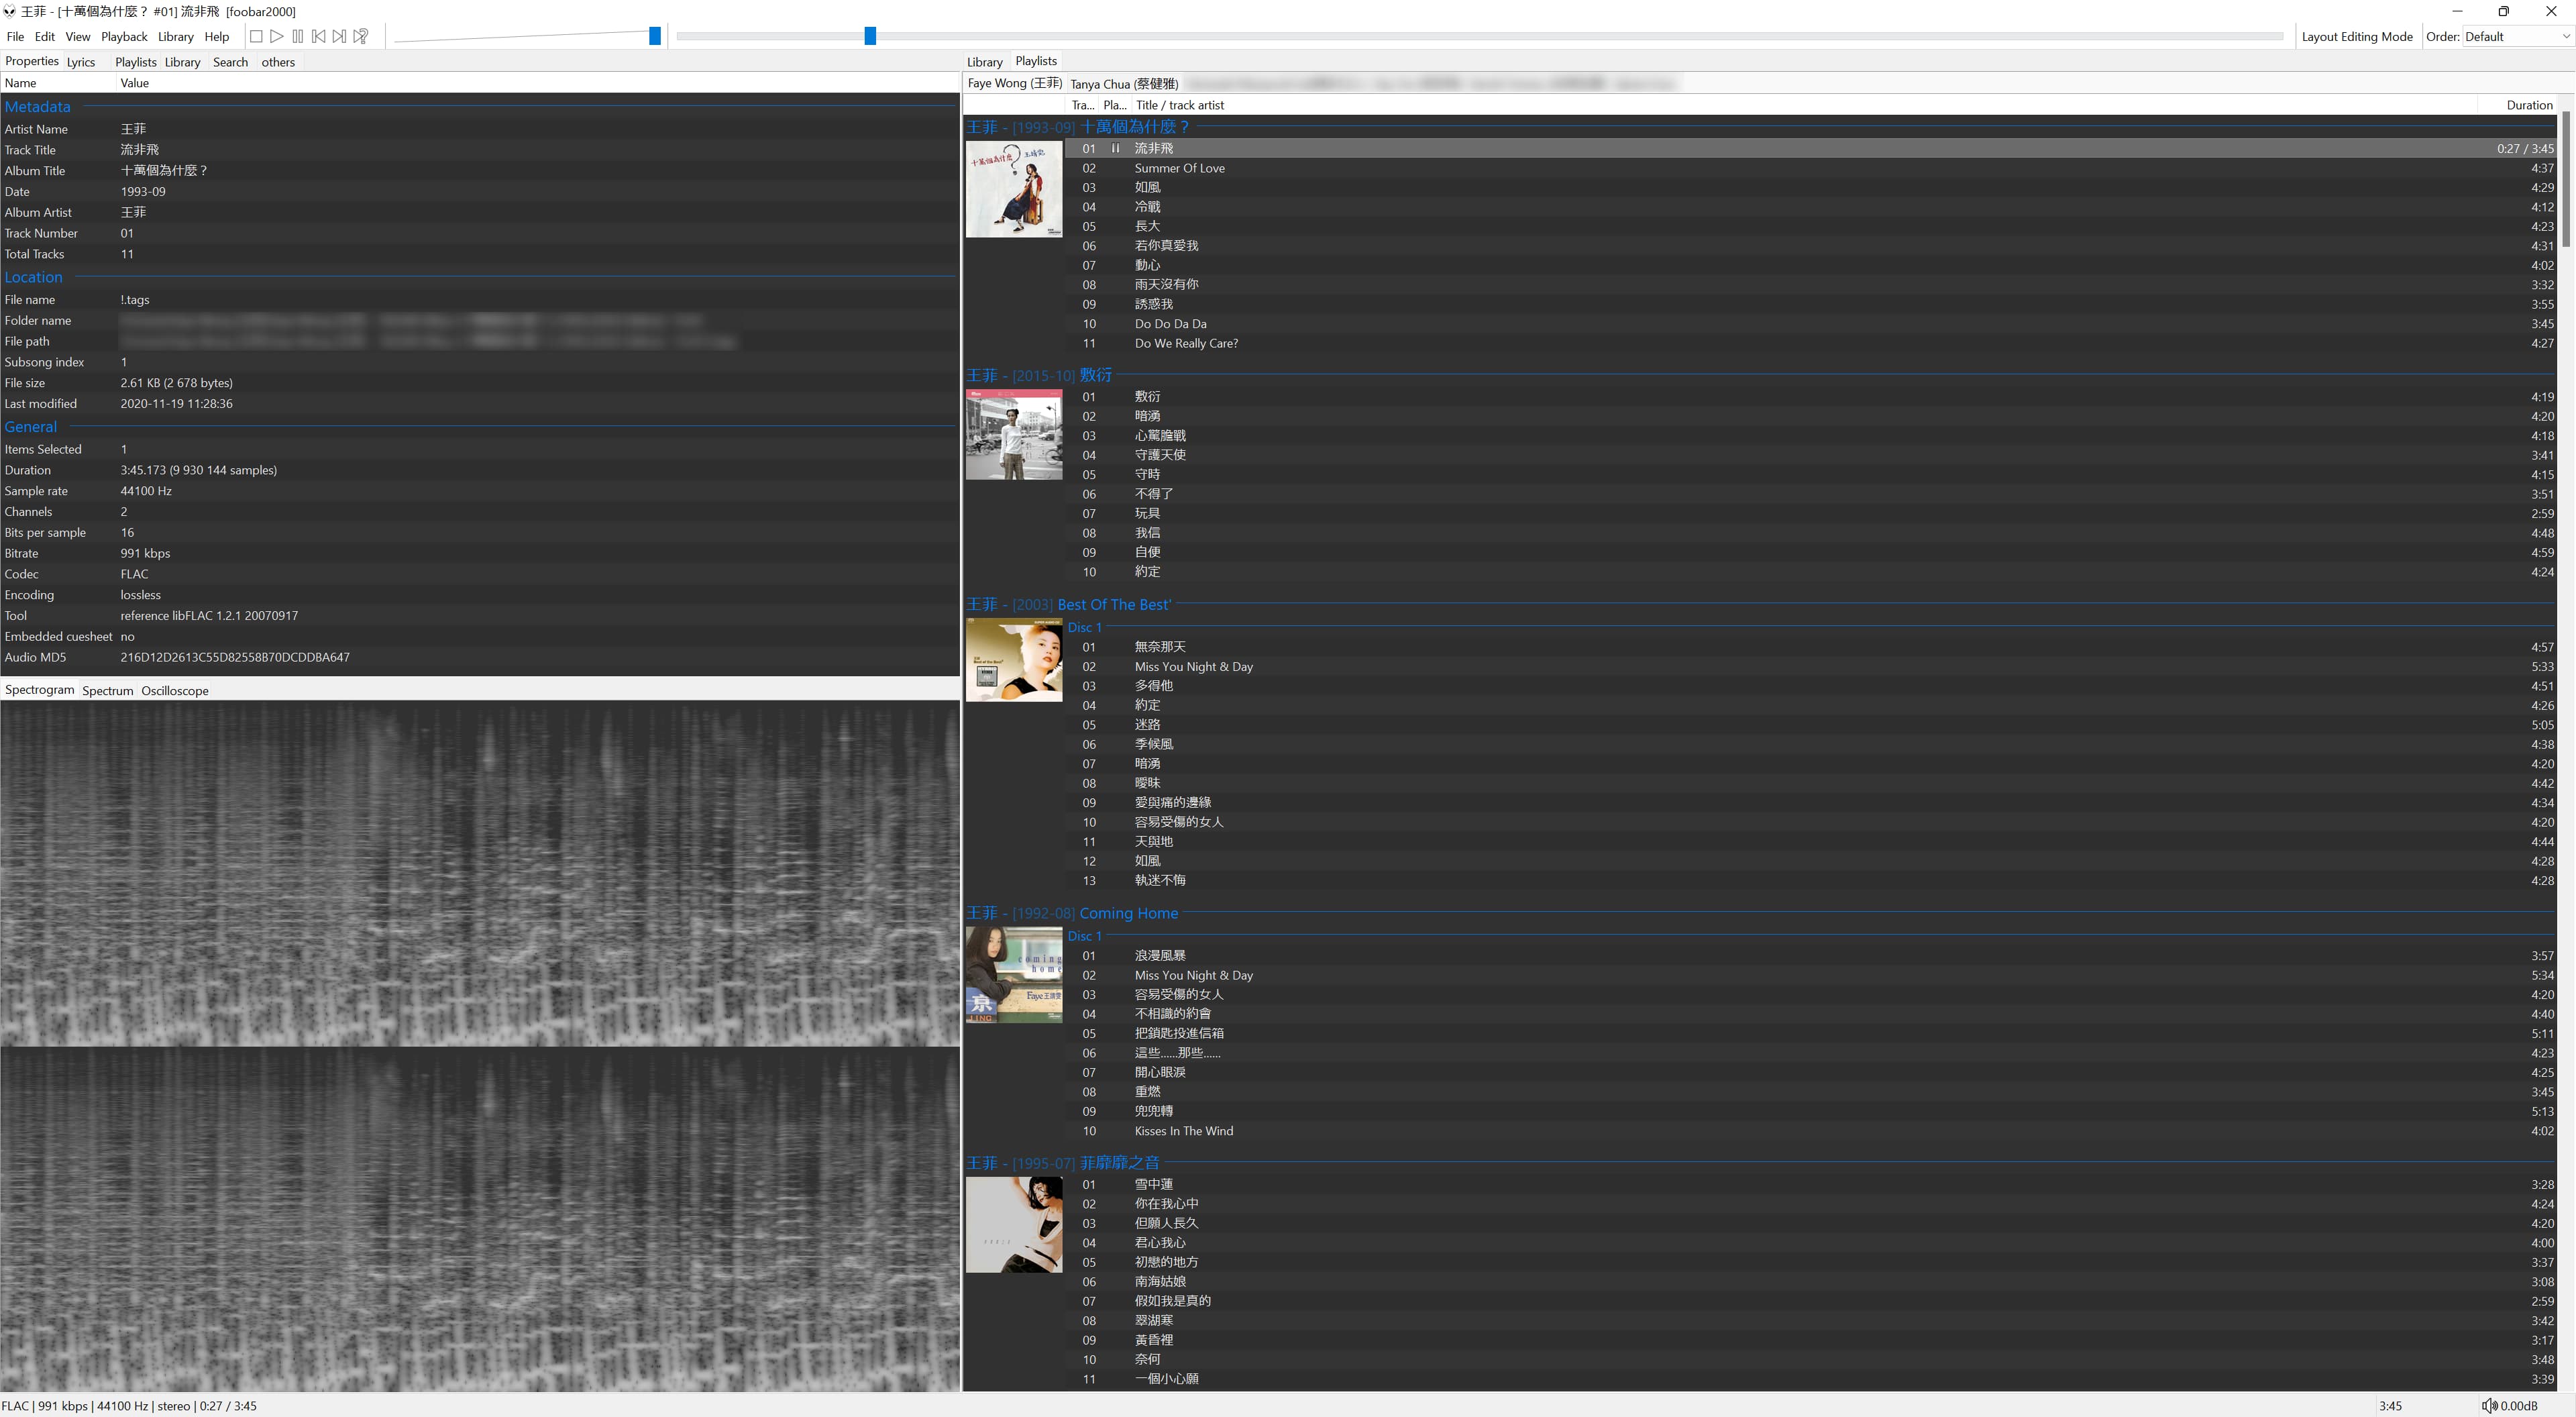This screenshot has height=1417, width=2576.
Task: Open the Playback menu
Action: [124, 37]
